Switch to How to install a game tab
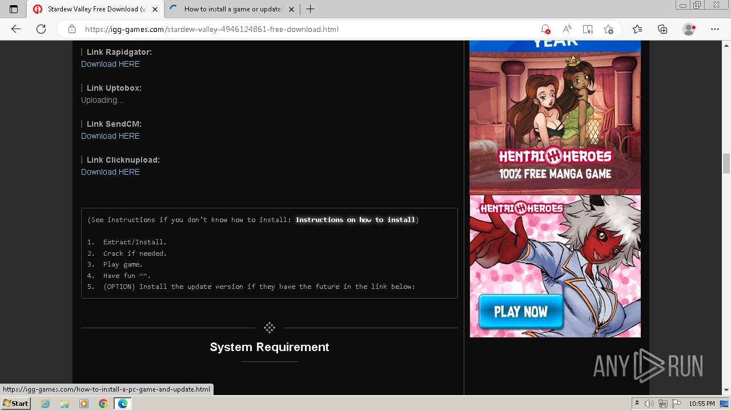 232,9
